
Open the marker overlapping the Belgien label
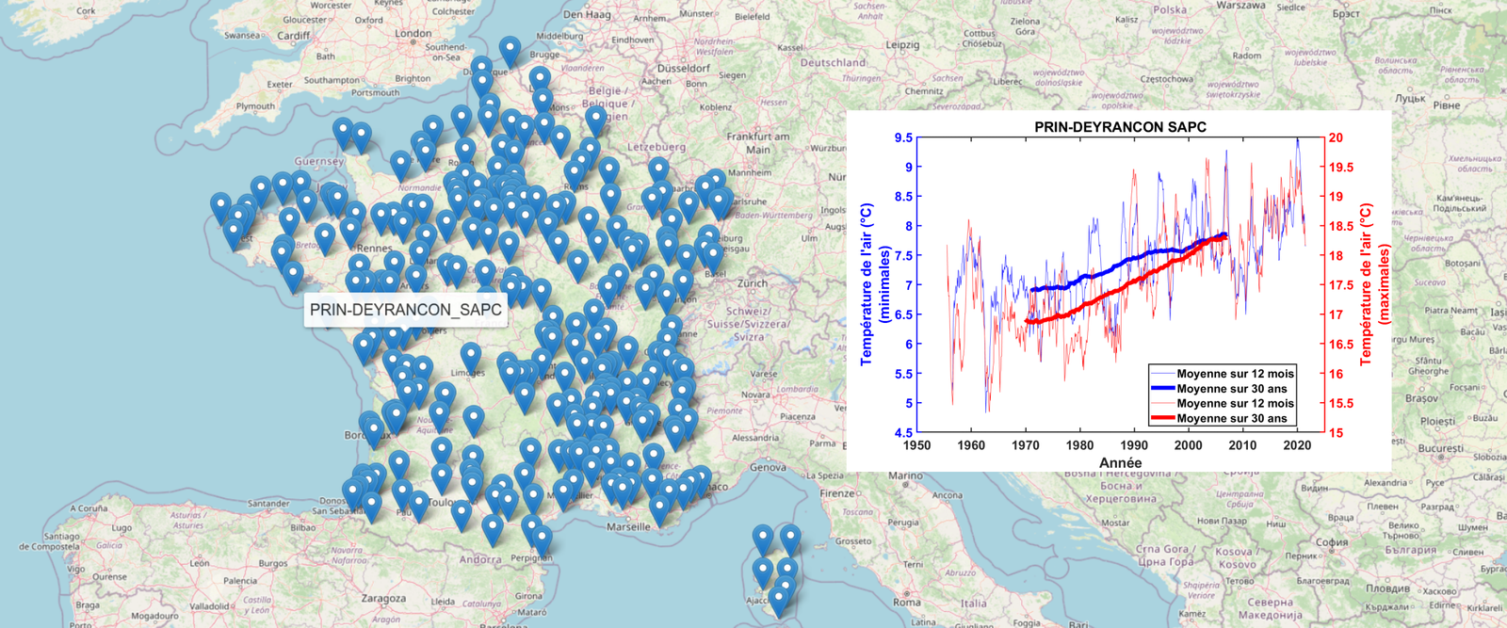(595, 119)
